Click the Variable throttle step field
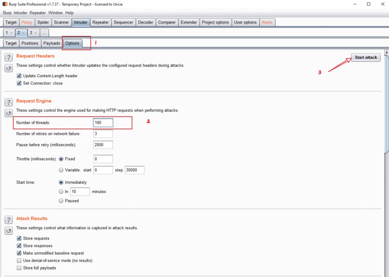The width and height of the screenshot is (389, 277). (x=134, y=170)
